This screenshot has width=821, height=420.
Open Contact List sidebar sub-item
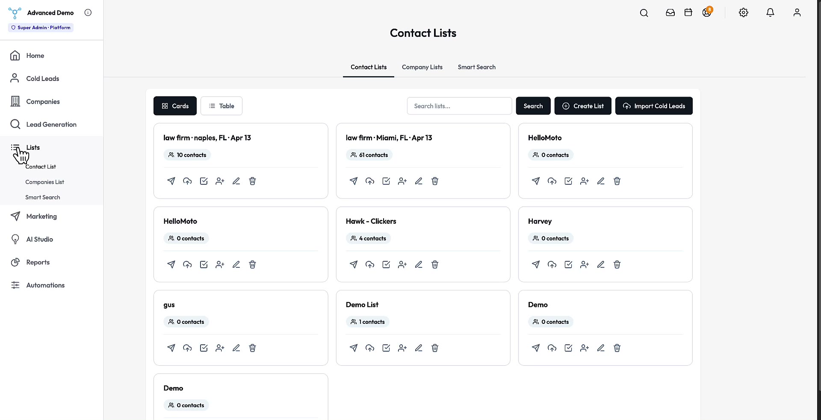pos(41,167)
